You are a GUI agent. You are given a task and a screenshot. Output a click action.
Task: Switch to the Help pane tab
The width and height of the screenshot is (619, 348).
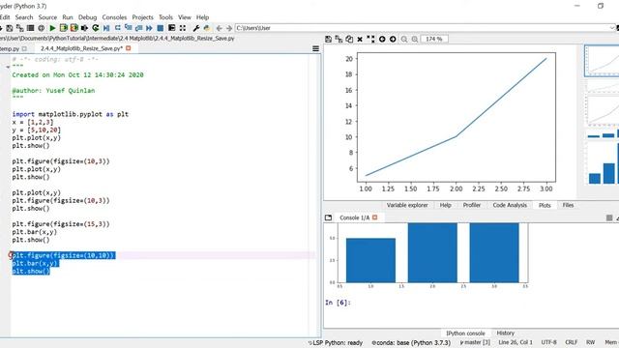[445, 205]
